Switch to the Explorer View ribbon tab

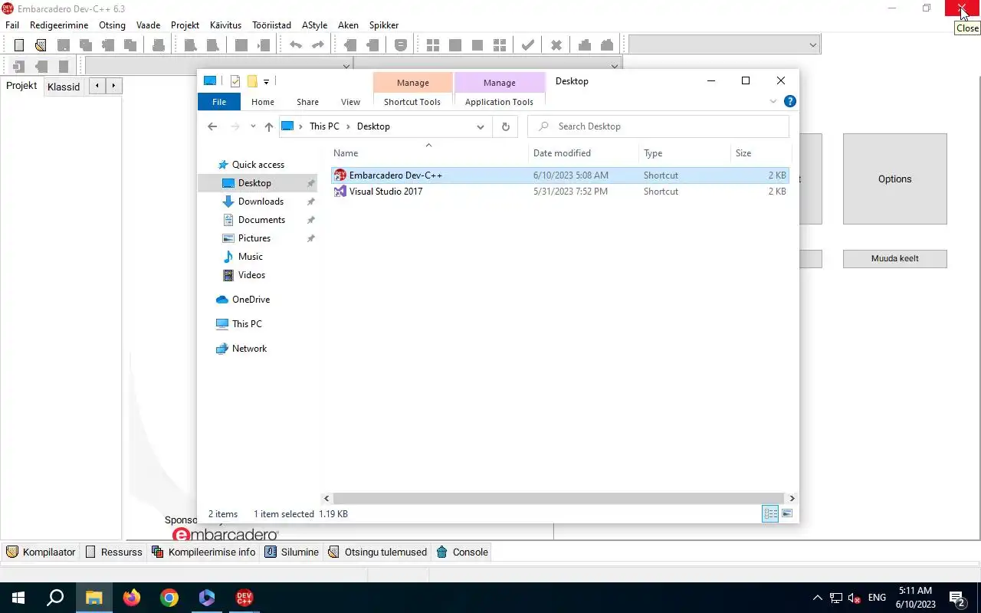click(x=350, y=102)
